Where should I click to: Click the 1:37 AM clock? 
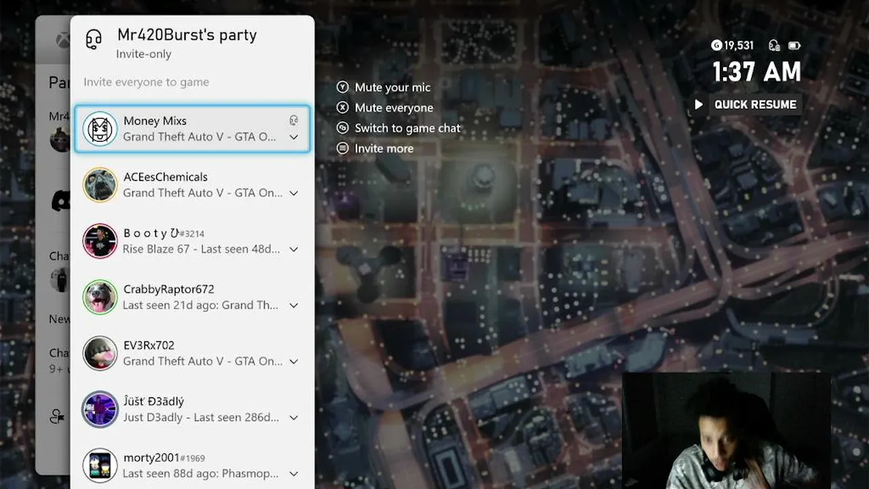click(x=756, y=72)
